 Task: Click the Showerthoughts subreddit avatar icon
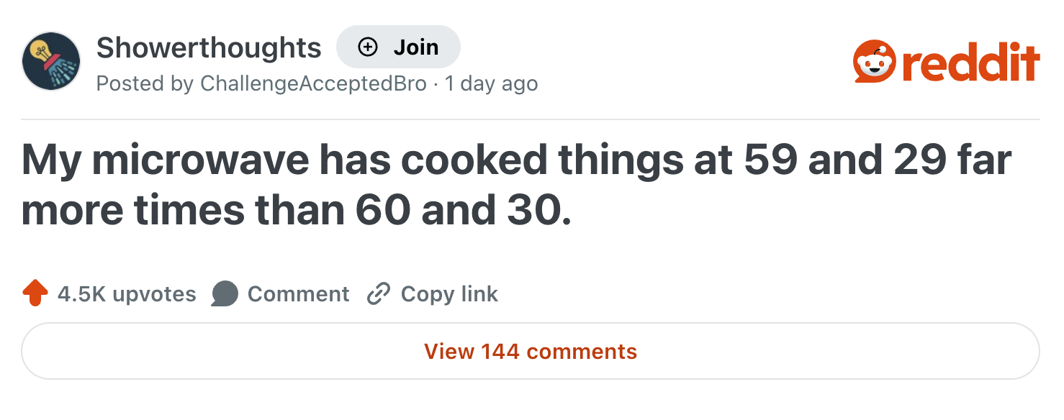pos(50,61)
